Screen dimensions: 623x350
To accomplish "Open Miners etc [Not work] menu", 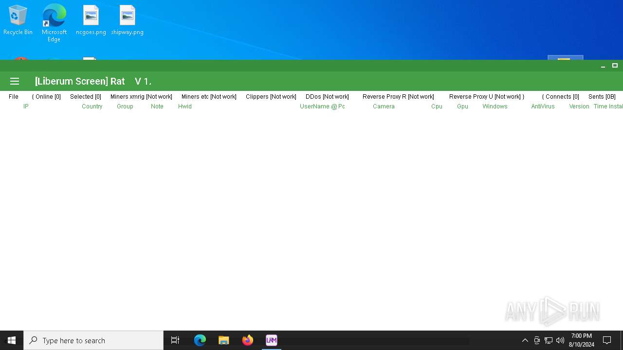I will [209, 97].
